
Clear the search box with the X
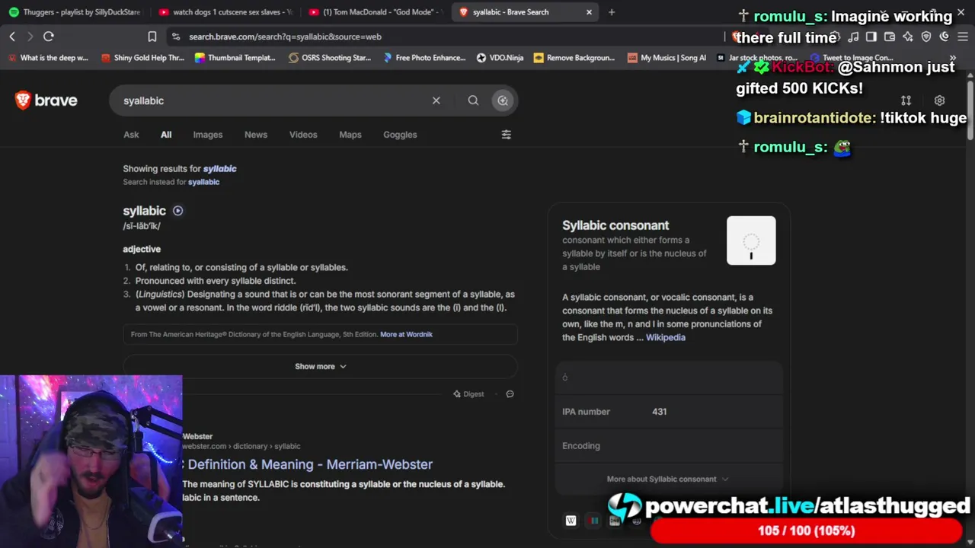[x=436, y=100]
